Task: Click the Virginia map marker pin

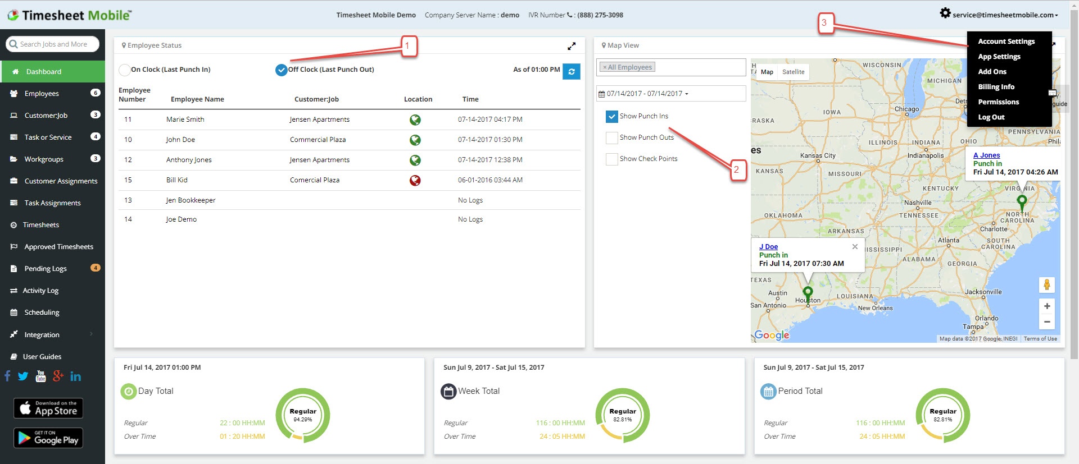Action: pyautogui.click(x=1022, y=203)
